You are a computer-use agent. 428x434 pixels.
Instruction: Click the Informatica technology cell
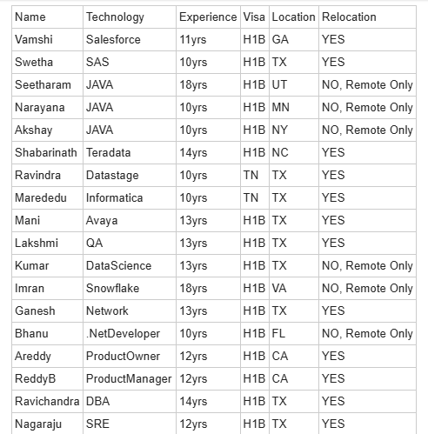click(x=130, y=198)
